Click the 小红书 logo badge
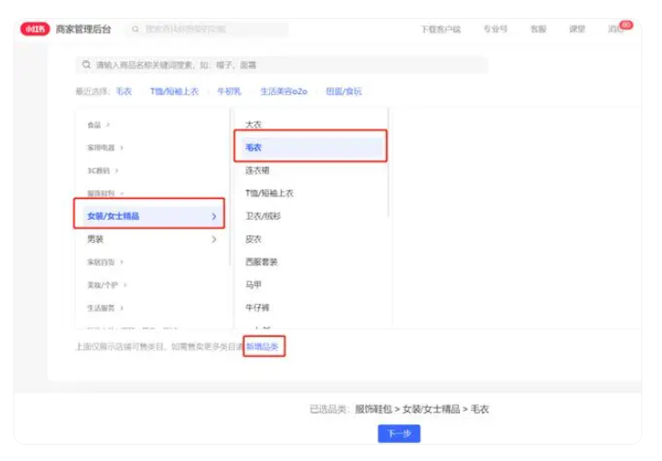This screenshot has height=461, width=662. coord(35,29)
